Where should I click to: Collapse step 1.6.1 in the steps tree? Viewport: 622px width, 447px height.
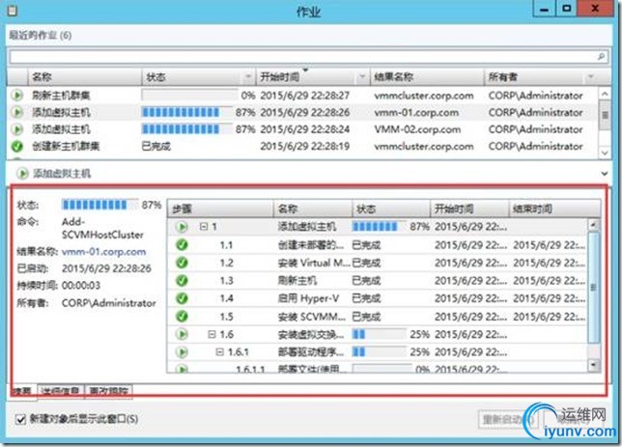(x=219, y=351)
